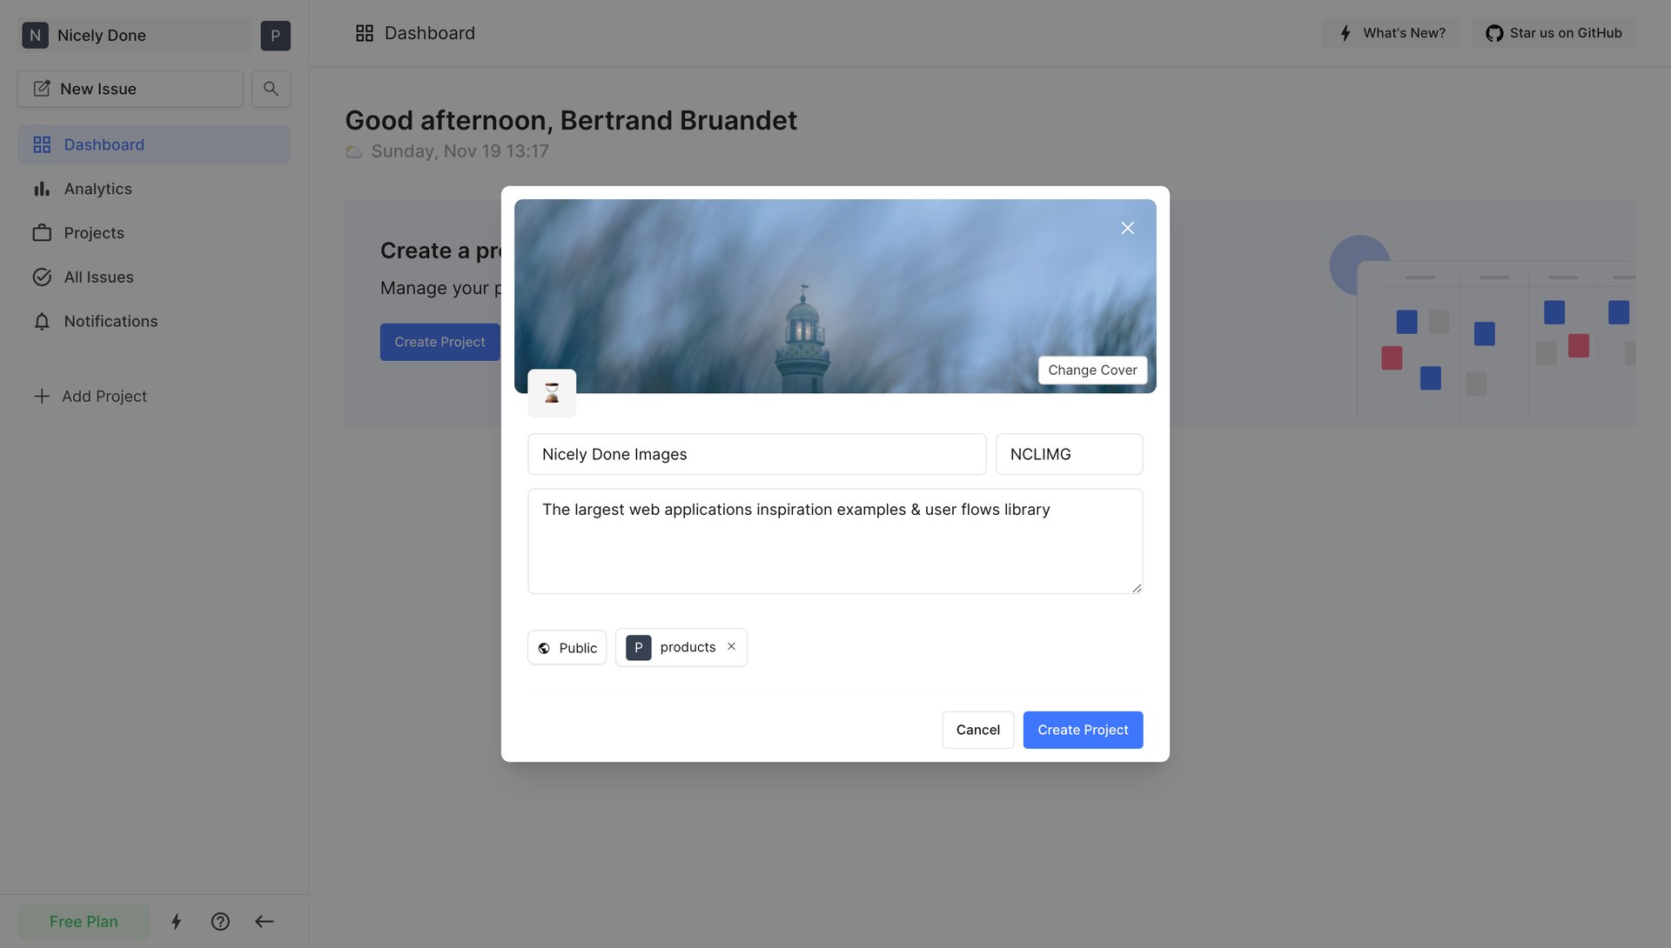Open the Public visibility dropdown
Viewport: 1671px width, 948px height.
click(567, 648)
